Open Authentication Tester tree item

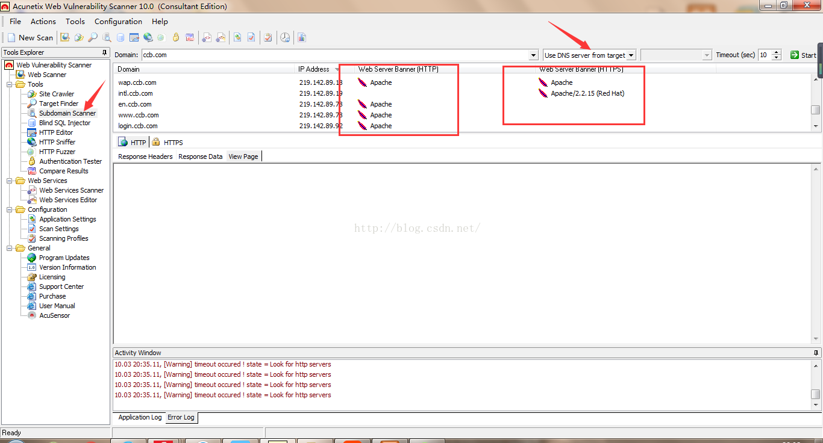[x=70, y=161]
